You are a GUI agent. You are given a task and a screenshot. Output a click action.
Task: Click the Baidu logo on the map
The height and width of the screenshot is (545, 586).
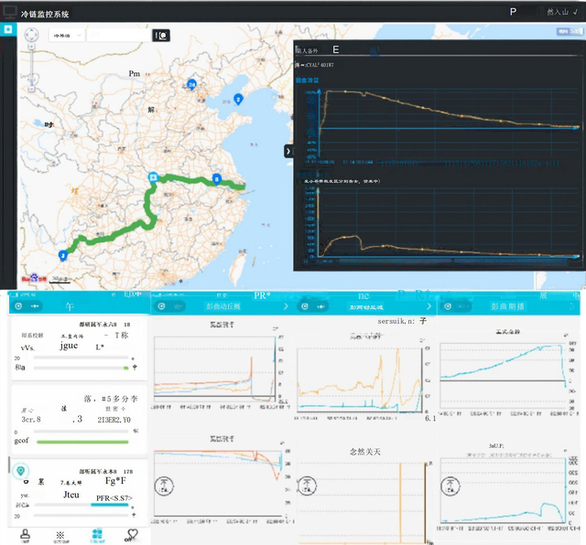coord(34,278)
